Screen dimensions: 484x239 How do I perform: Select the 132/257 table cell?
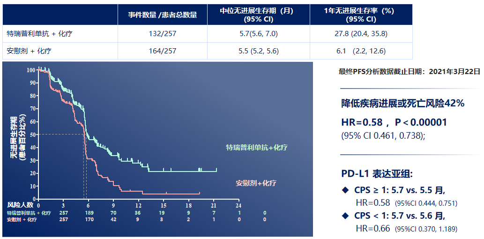tap(163, 34)
